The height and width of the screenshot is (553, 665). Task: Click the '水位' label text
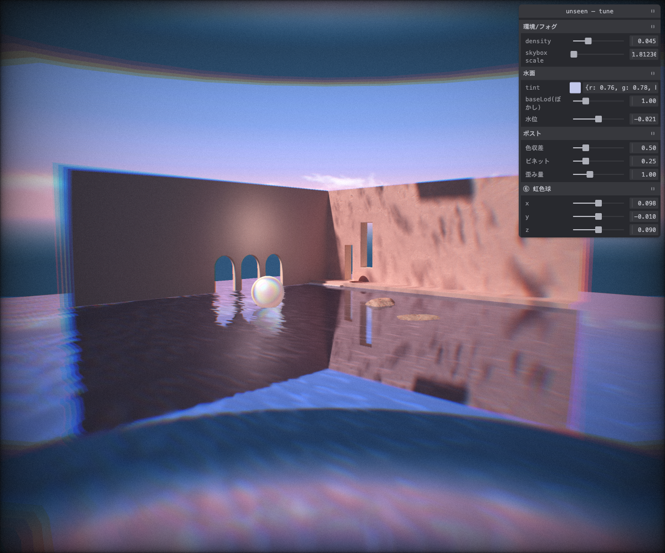pos(531,119)
